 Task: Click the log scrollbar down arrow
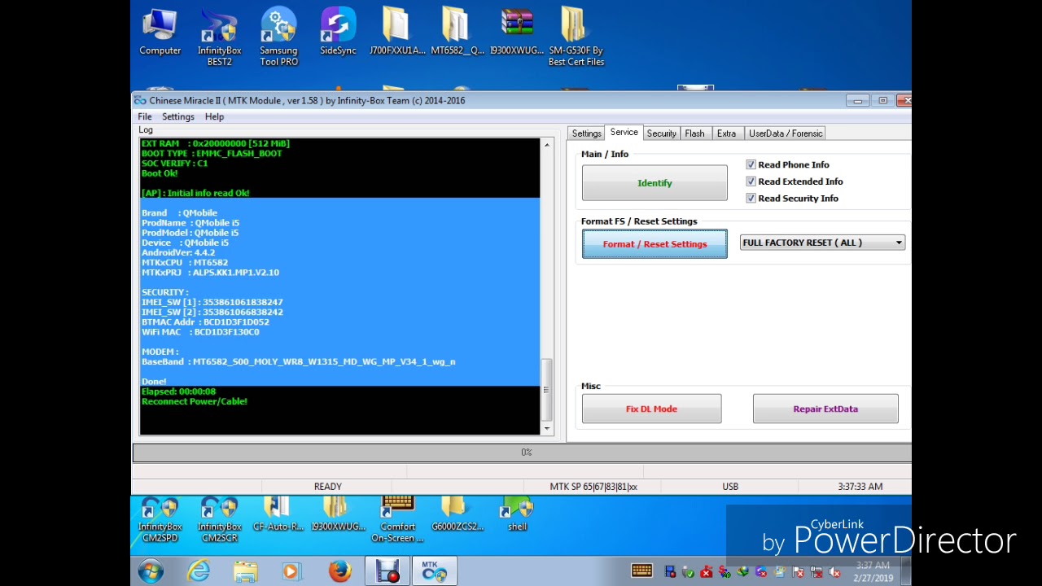pyautogui.click(x=547, y=428)
